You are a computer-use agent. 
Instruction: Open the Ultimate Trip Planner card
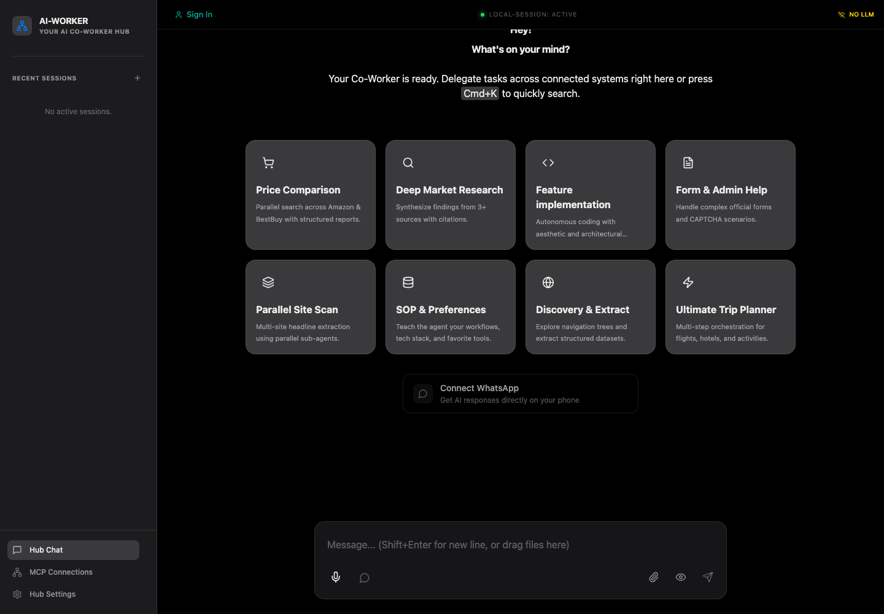tap(731, 307)
